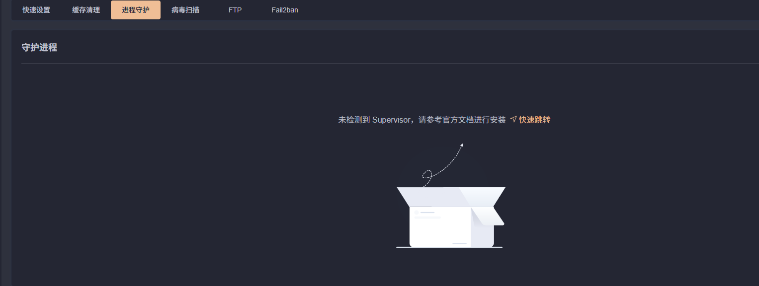The image size is (759, 286).
Task: Switch to the Fail2ban tab
Action: (285, 10)
